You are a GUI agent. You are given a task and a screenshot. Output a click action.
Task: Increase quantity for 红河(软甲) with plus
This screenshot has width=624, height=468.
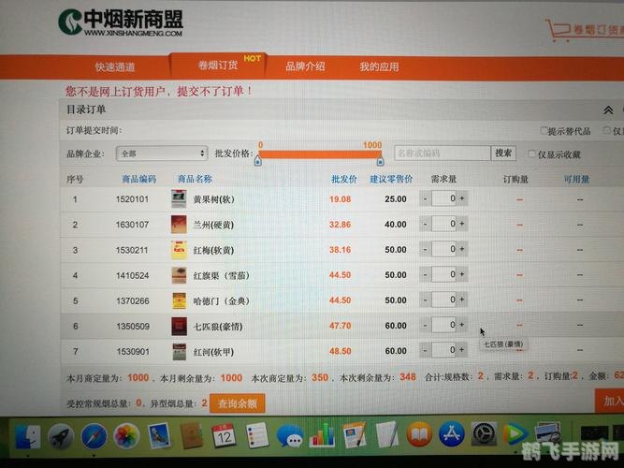coord(462,350)
